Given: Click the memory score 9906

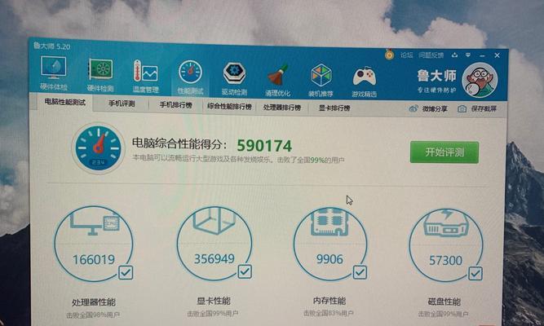Looking at the screenshot, I should coord(329,259).
